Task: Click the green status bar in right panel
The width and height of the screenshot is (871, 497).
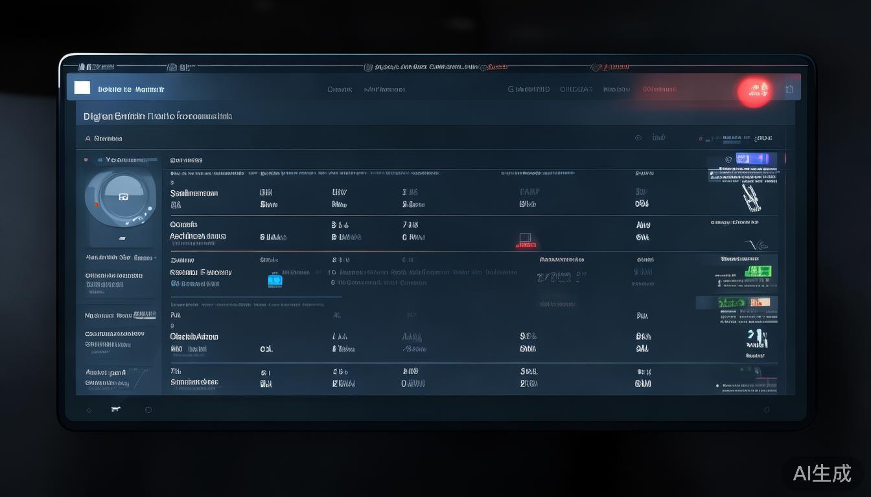Action: pos(757,271)
